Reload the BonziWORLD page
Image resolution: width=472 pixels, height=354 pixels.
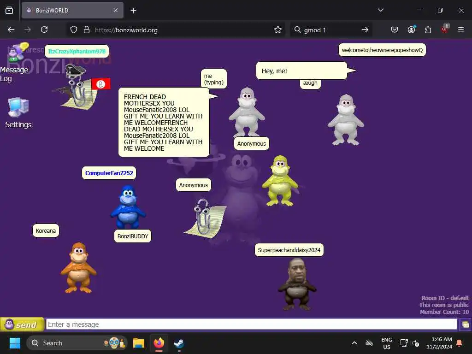[x=44, y=29]
